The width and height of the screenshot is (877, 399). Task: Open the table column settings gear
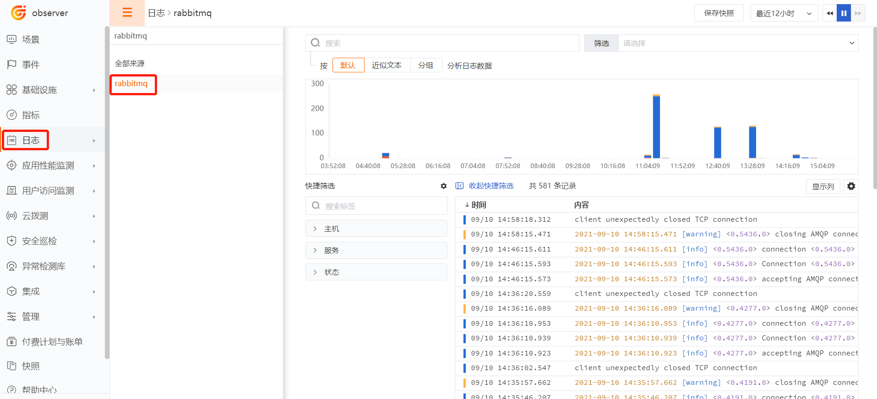point(851,186)
